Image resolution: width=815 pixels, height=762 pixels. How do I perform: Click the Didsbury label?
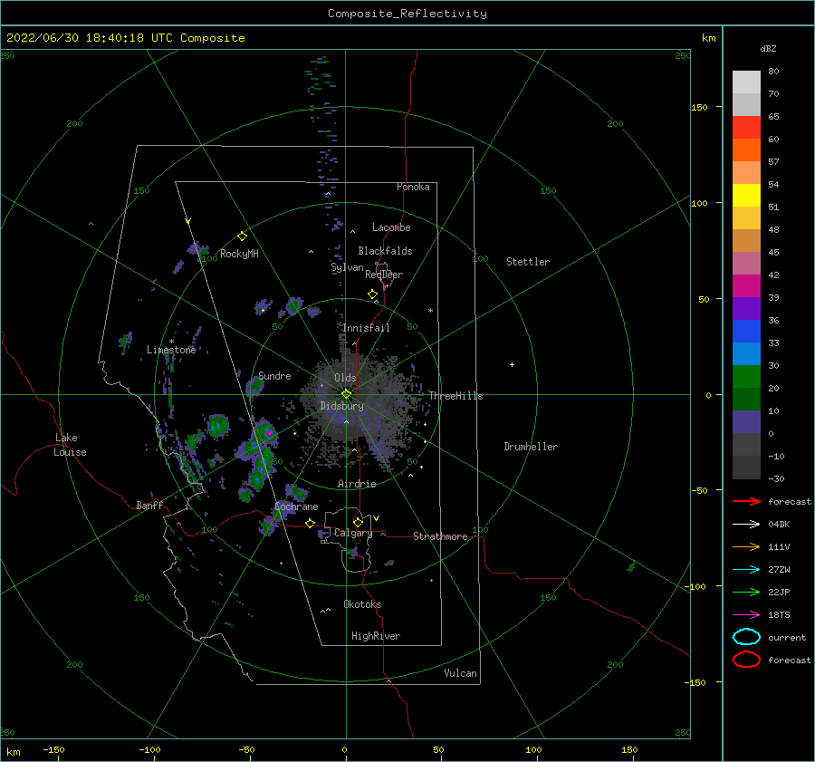coord(341,406)
